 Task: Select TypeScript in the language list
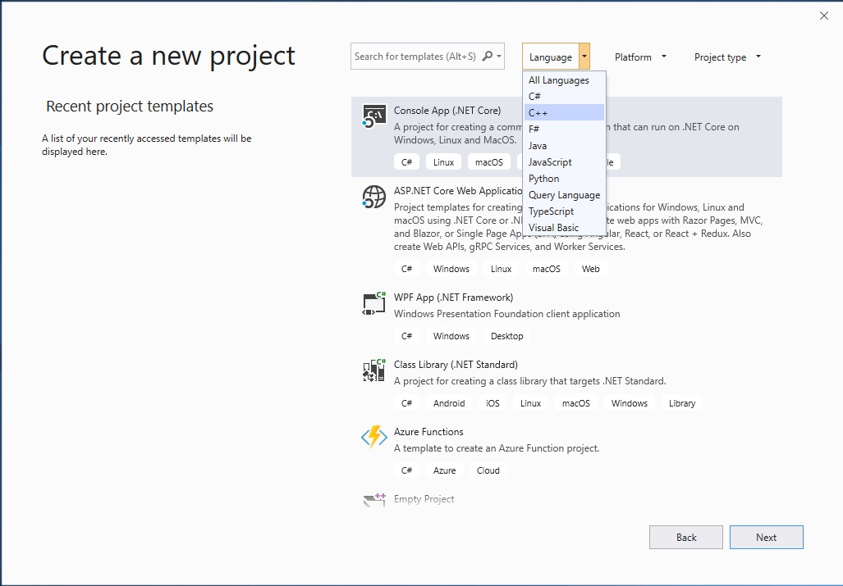pyautogui.click(x=564, y=211)
